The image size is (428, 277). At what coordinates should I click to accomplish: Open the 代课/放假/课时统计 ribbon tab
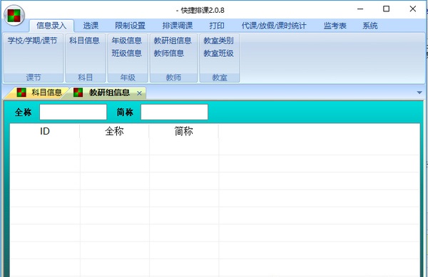pyautogui.click(x=274, y=26)
